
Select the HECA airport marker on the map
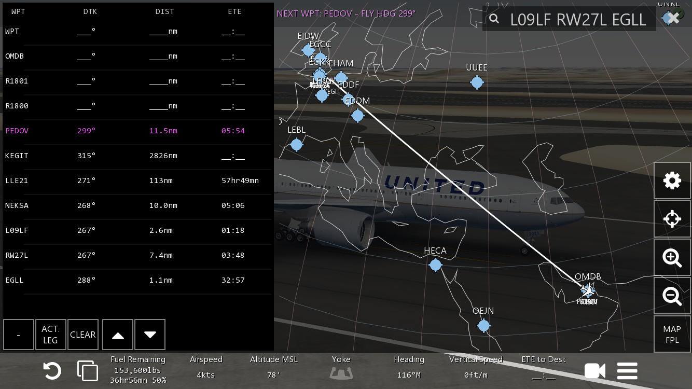(x=435, y=265)
